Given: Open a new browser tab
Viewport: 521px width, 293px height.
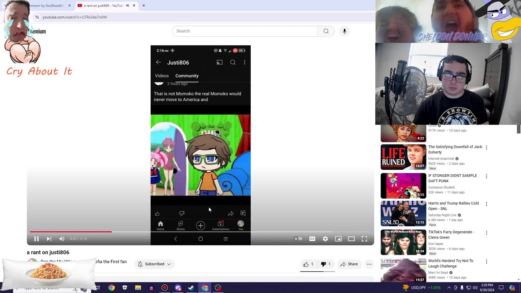Looking at the screenshot, I should click(144, 6).
